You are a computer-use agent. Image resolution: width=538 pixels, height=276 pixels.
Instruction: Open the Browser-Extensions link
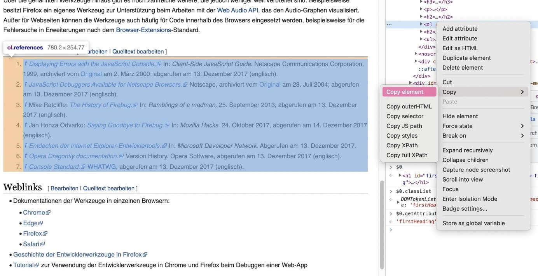click(x=143, y=30)
